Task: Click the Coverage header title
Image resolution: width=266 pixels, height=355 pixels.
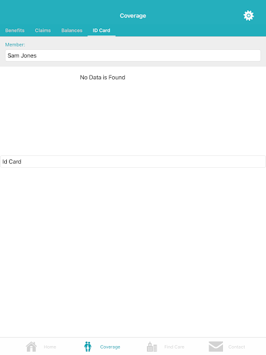Action: point(133,16)
